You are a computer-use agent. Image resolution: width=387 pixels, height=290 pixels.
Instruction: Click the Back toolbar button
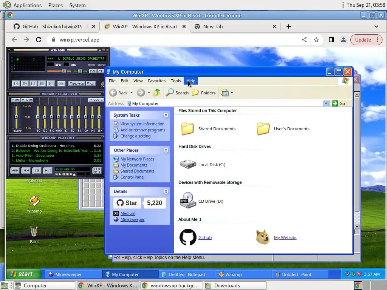119,93
